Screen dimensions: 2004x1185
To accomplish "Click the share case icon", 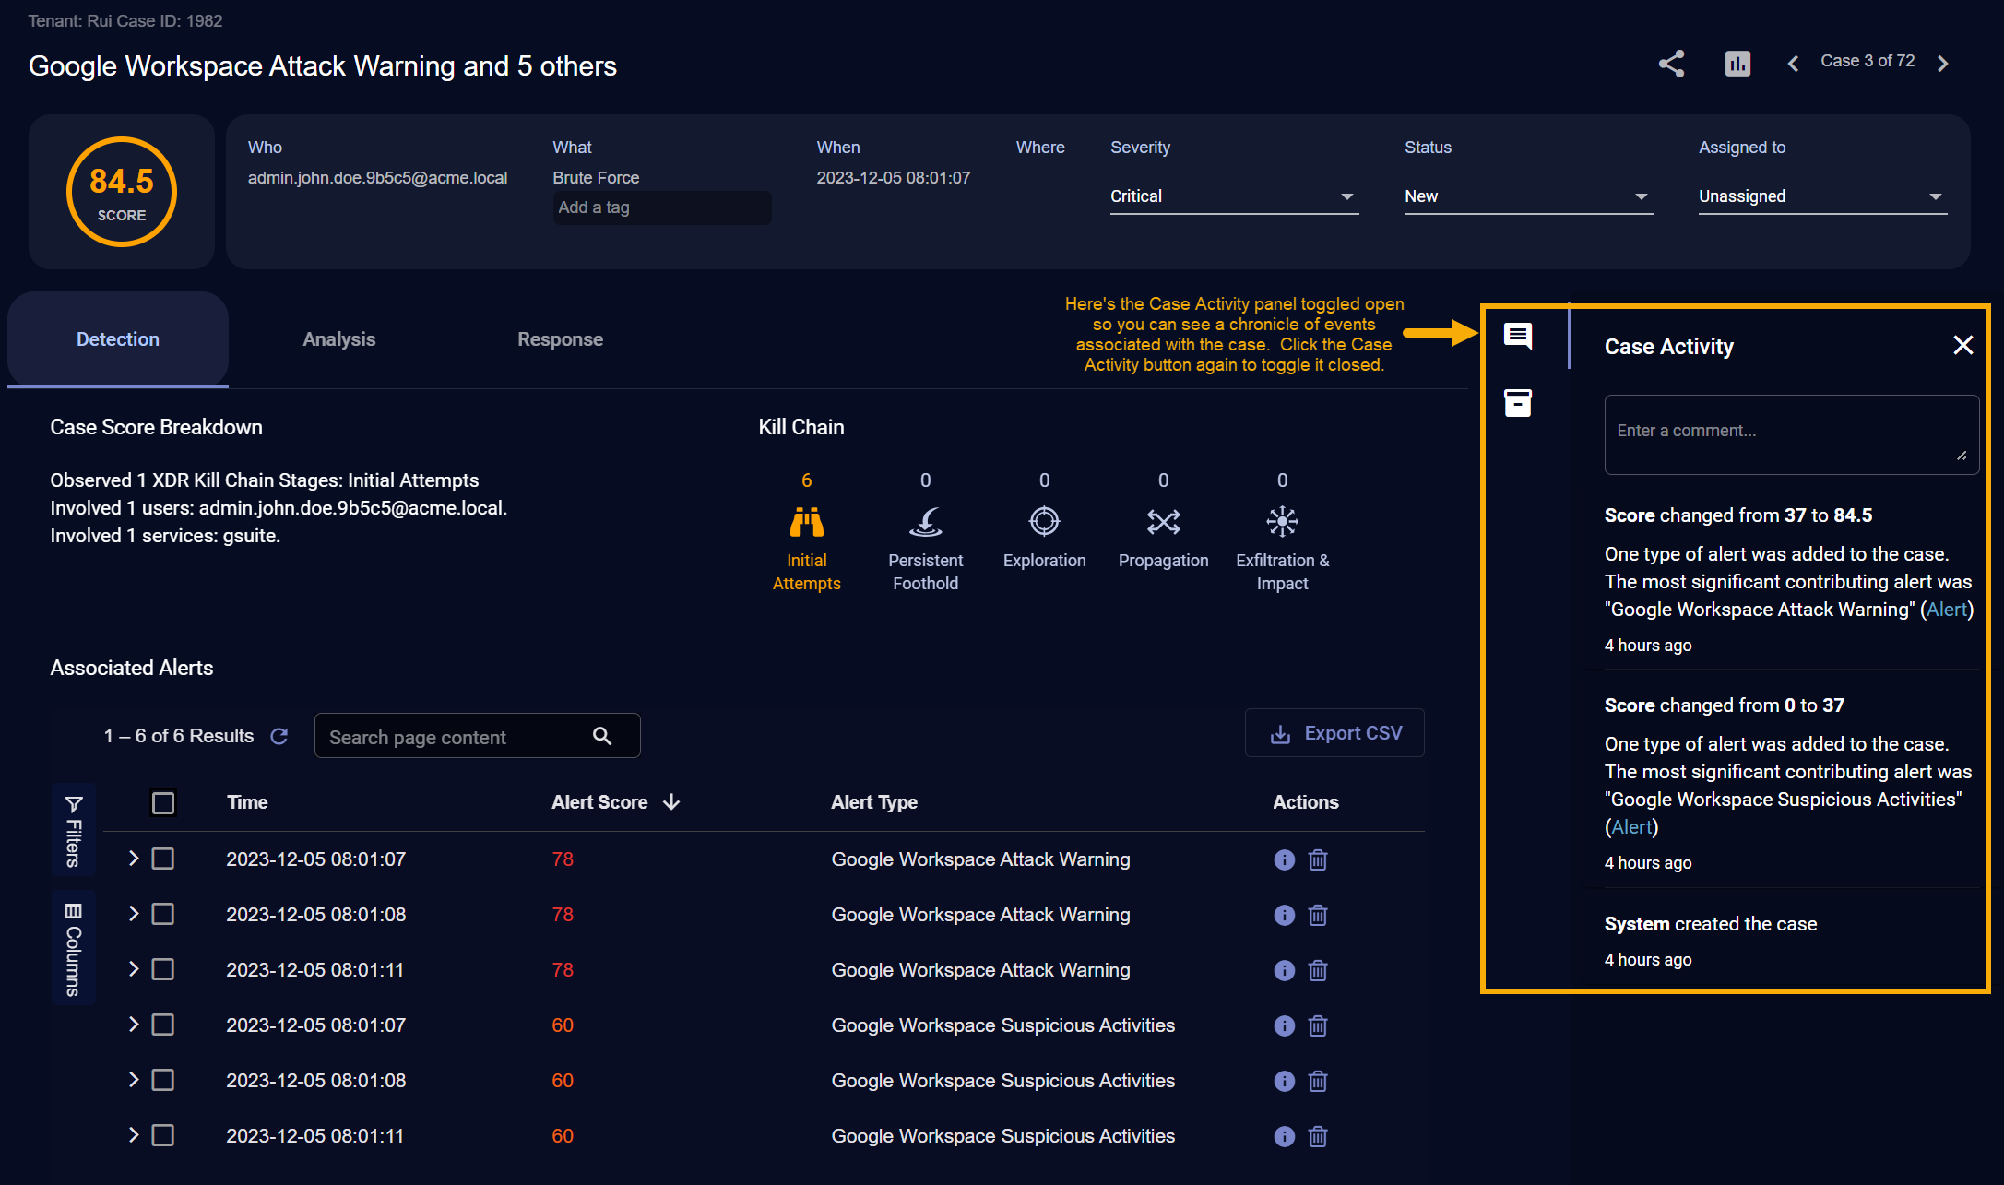I will (x=1671, y=64).
